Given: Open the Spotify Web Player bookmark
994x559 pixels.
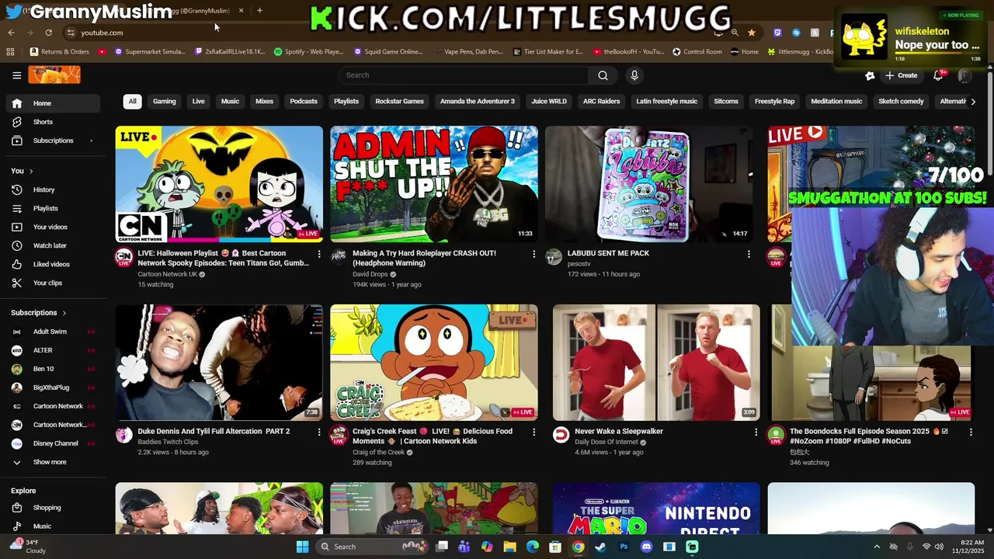Looking at the screenshot, I should (x=309, y=52).
